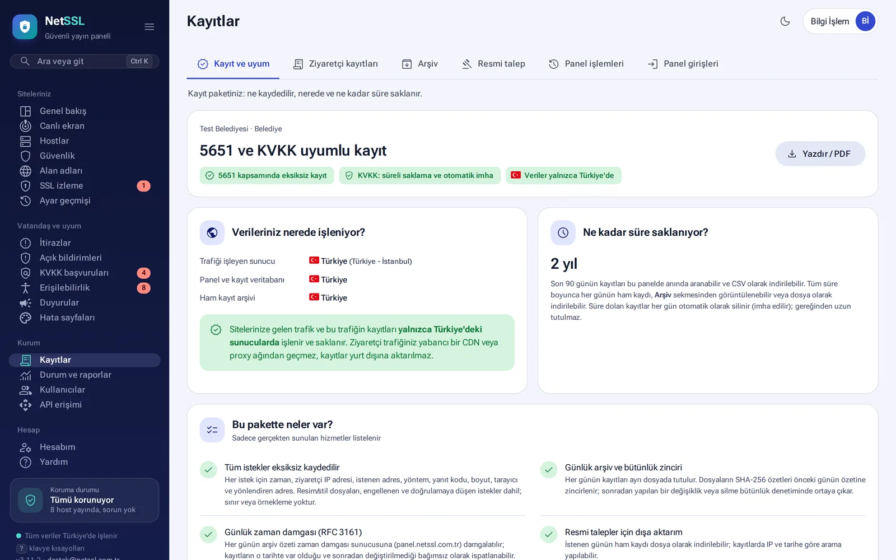Select Kayıtlar in sidebar

coord(85,360)
